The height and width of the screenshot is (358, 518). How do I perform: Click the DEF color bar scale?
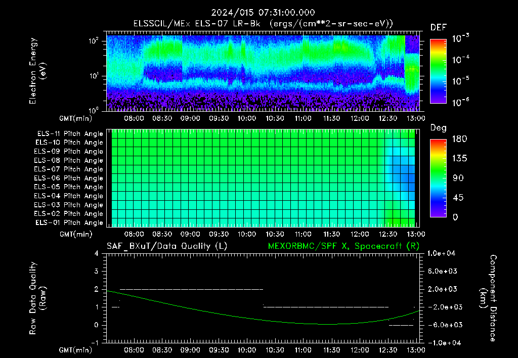[x=438, y=71]
